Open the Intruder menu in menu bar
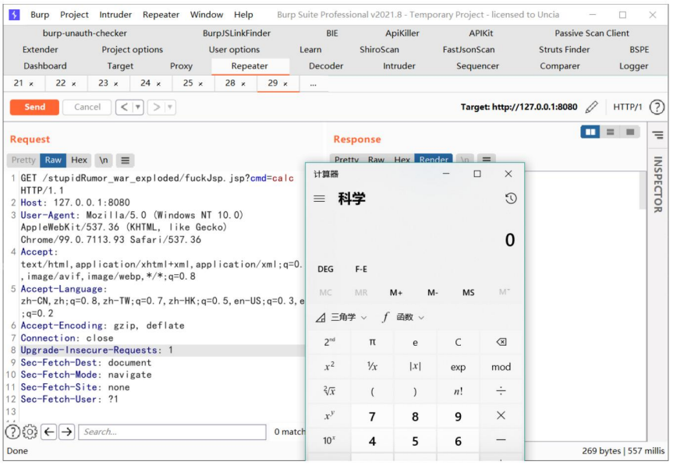Image resolution: width=673 pixels, height=465 pixels. [115, 15]
